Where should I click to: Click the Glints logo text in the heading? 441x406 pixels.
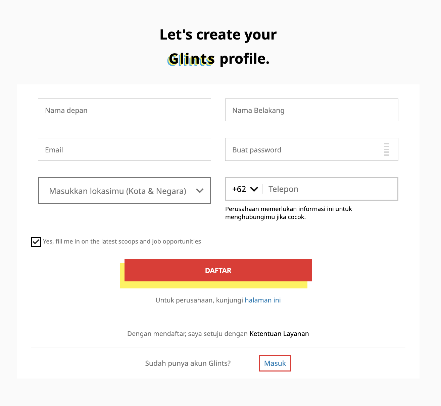(x=190, y=59)
